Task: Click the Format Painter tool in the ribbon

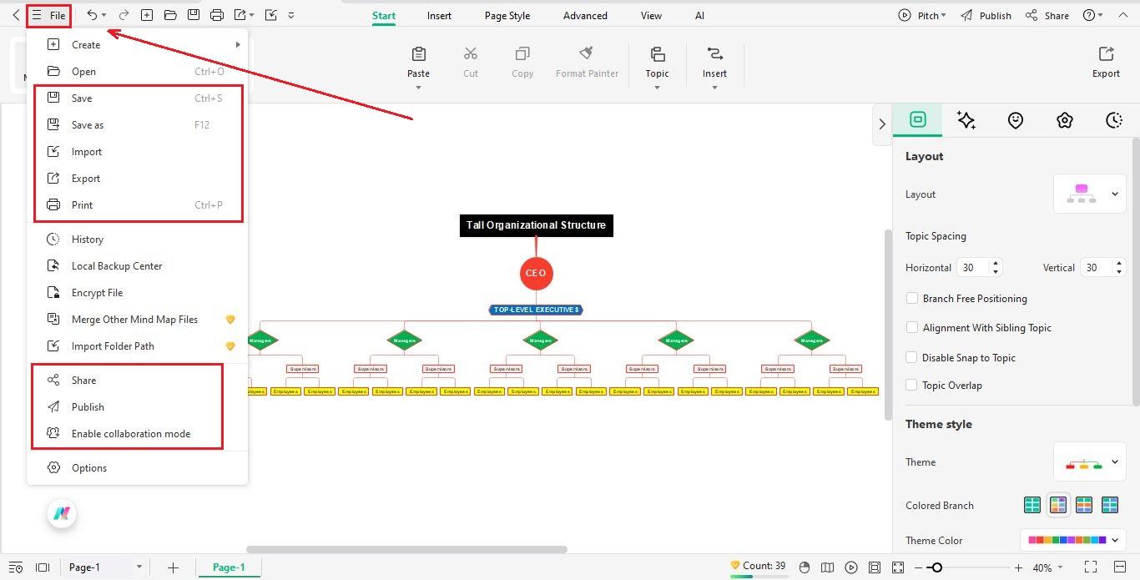Action: [x=587, y=58]
